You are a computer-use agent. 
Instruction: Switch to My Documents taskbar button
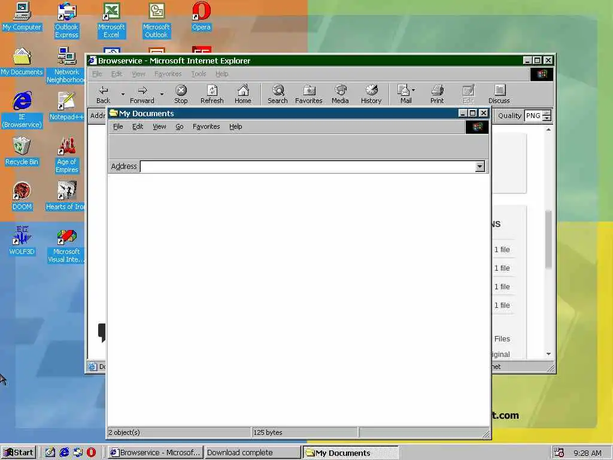point(350,453)
